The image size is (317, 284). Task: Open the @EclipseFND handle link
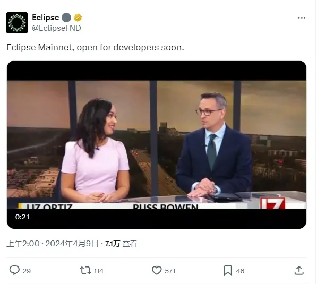[x=56, y=28]
